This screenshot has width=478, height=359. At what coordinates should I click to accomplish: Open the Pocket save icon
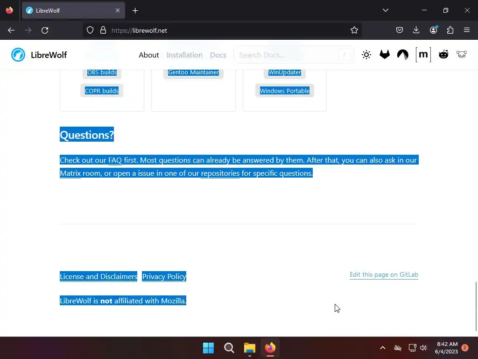point(400,30)
